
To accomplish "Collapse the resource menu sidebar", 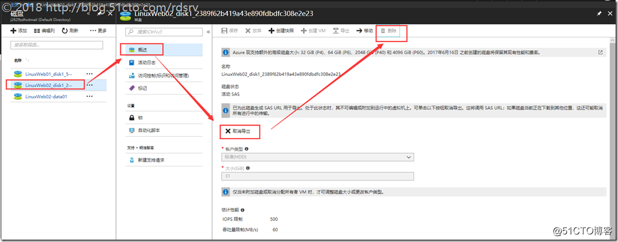I will click(208, 32).
